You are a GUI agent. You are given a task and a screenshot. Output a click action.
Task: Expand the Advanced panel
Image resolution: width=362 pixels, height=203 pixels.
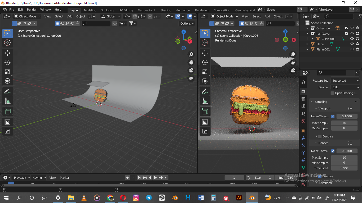316,183
